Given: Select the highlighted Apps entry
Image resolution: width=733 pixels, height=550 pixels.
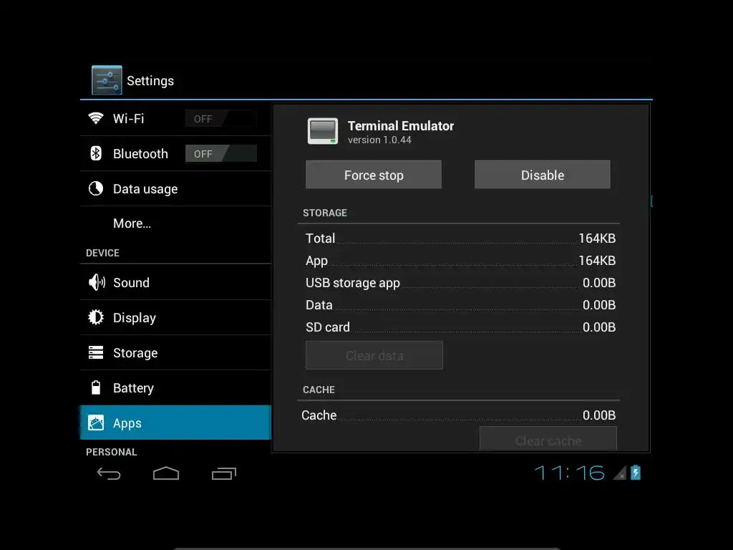Looking at the screenshot, I should (x=176, y=423).
